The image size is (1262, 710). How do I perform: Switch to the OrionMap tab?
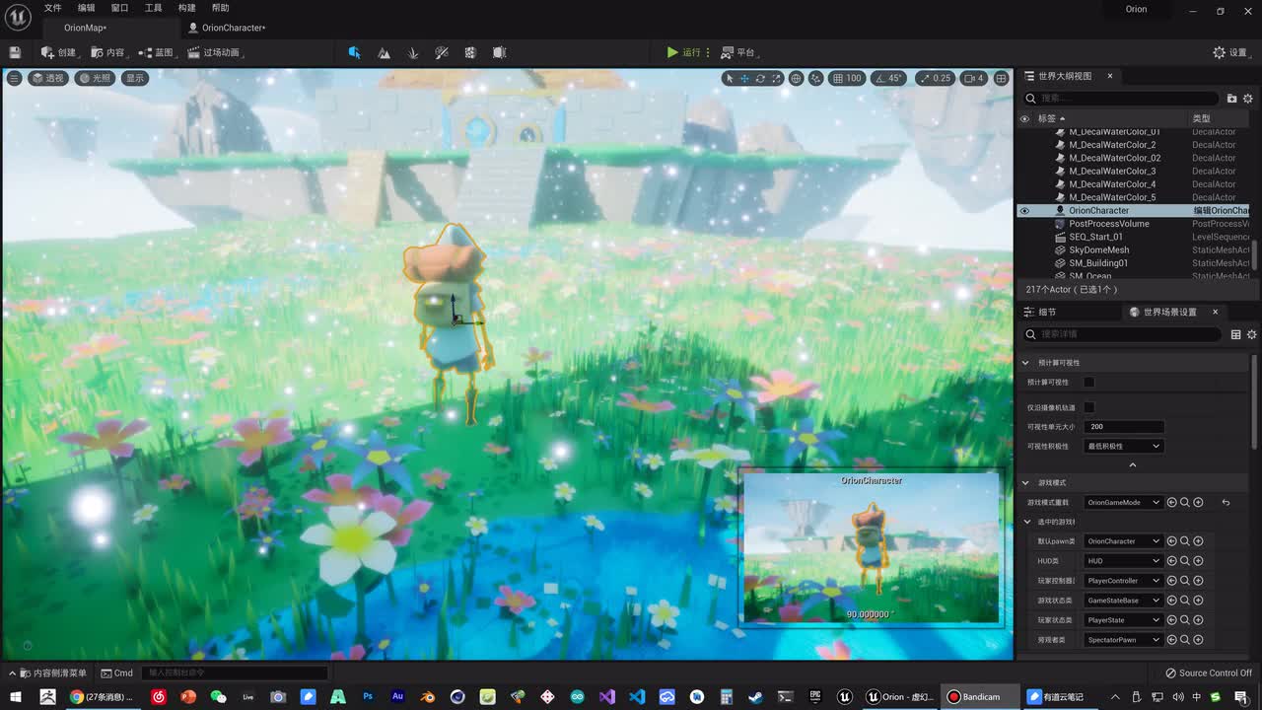(x=85, y=28)
